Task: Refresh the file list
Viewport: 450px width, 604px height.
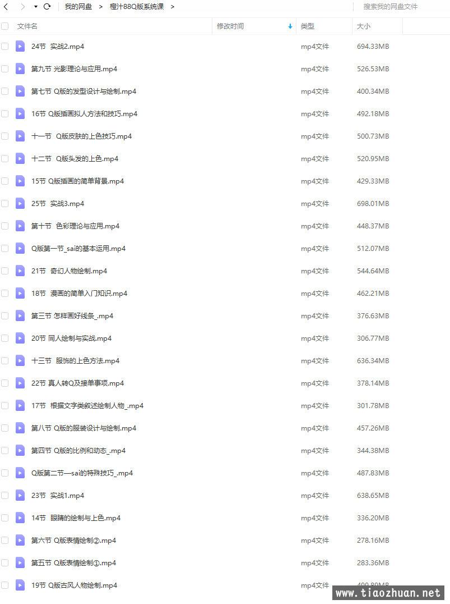Action: pos(47,7)
